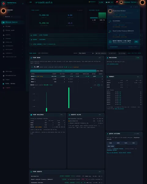Click the Settings gear icon
Screen dimensions: 147x184
[x=4, y=72]
